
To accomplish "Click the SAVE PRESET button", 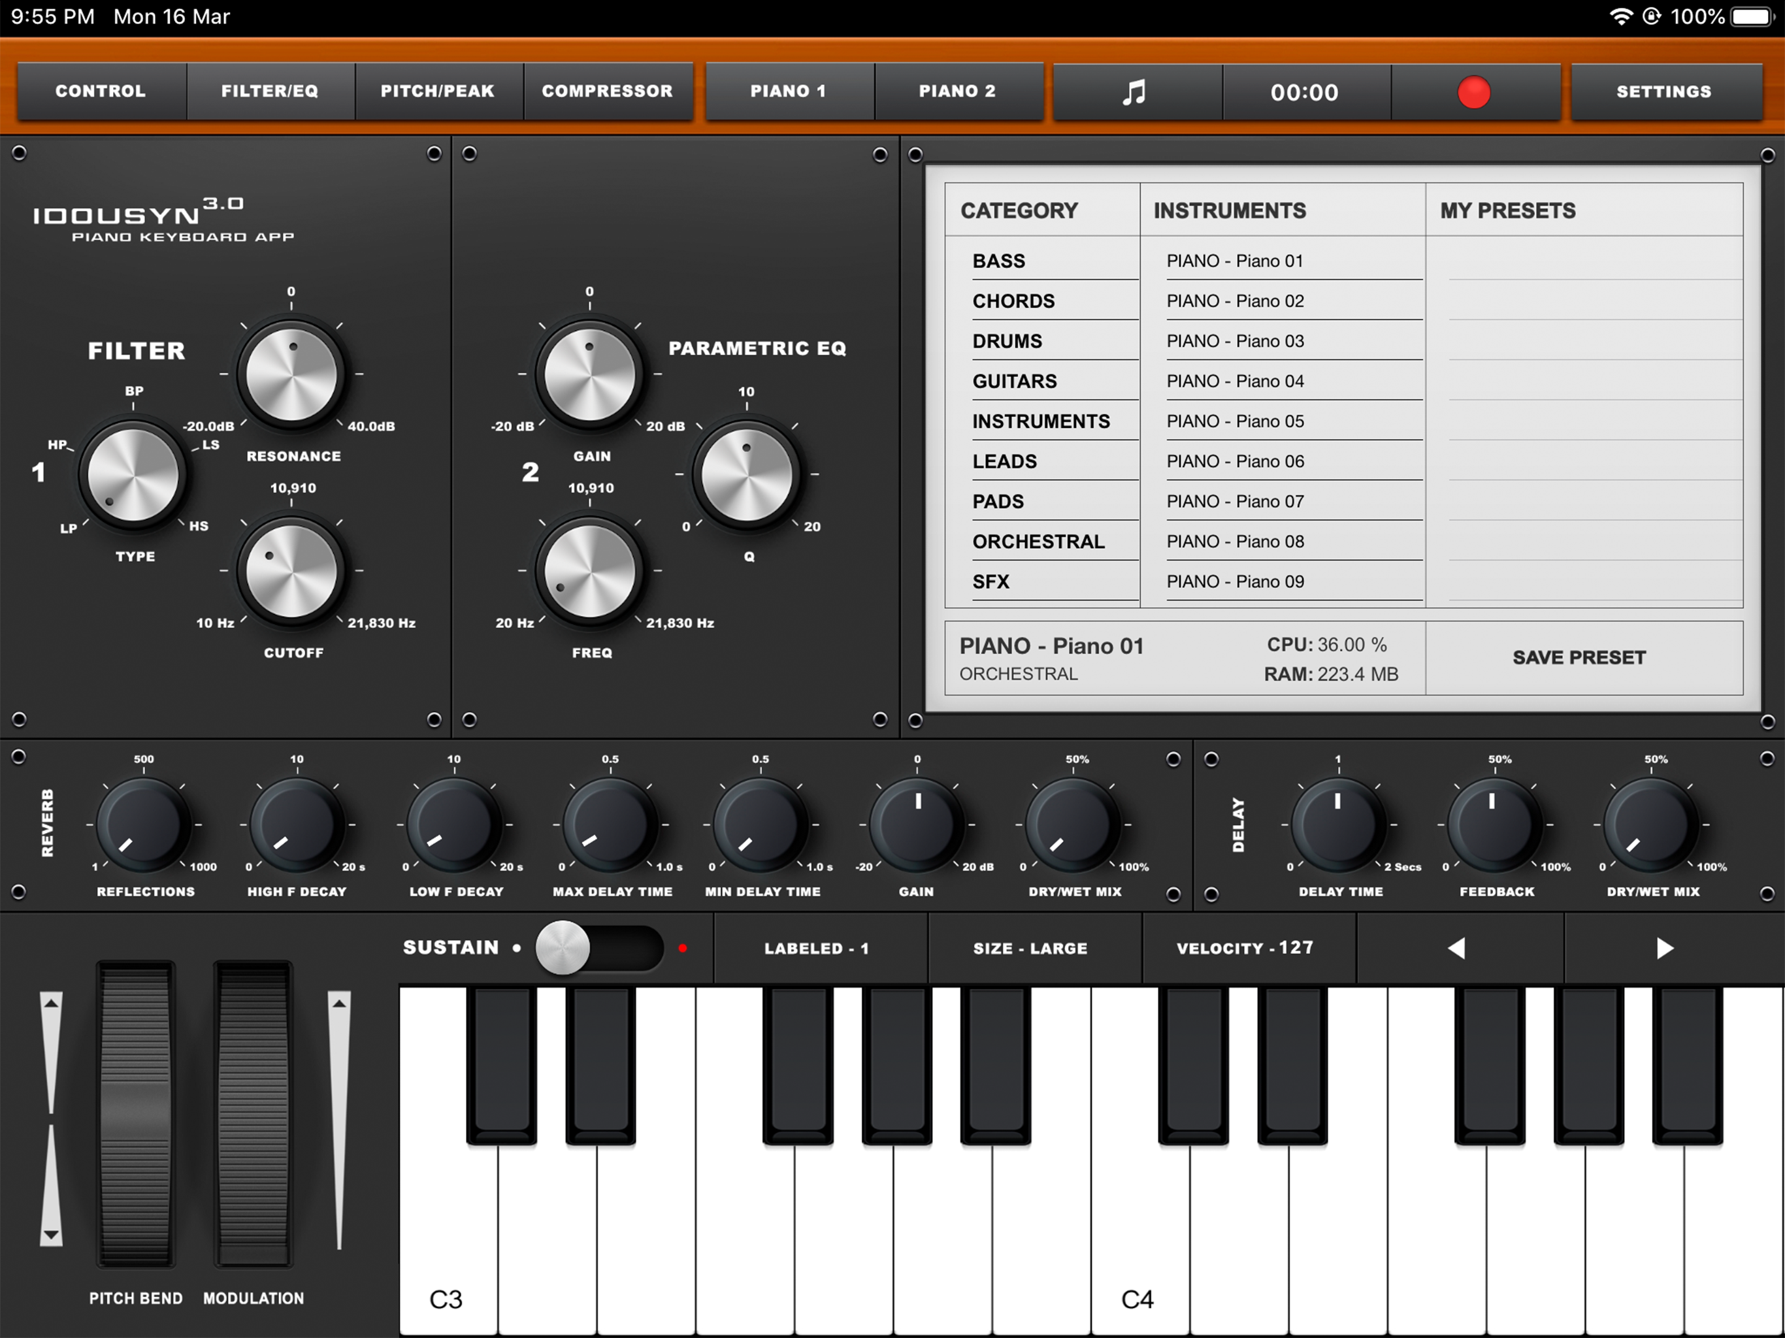I will [x=1579, y=658].
